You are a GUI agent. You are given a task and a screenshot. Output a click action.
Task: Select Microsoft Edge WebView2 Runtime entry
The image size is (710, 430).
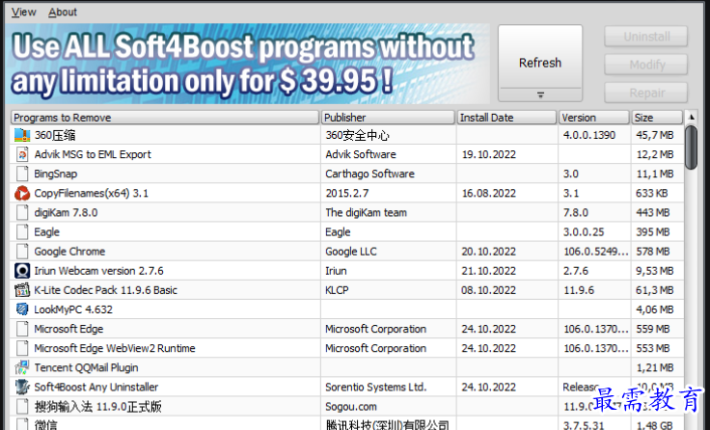[x=114, y=348]
